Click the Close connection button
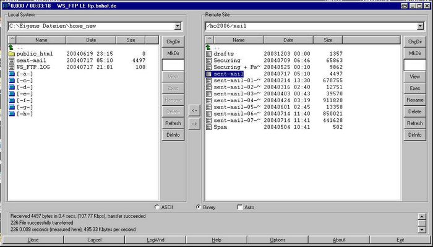The width and height of the screenshot is (433, 247). pyautogui.click(x=33, y=240)
